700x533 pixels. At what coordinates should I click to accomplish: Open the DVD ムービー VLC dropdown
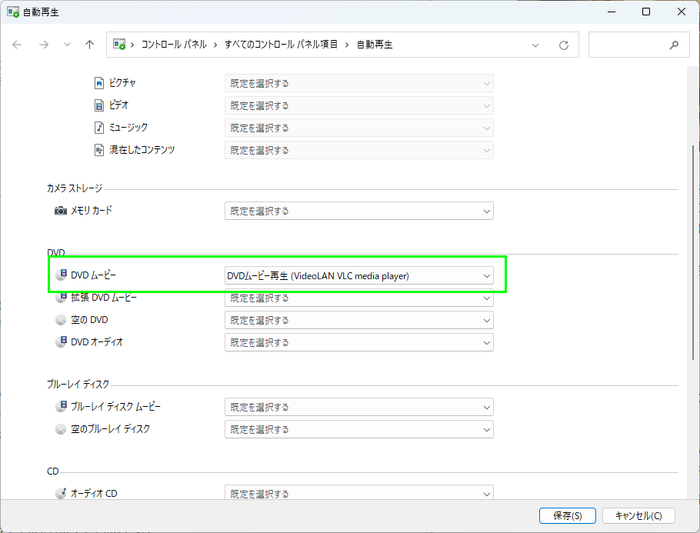click(359, 276)
